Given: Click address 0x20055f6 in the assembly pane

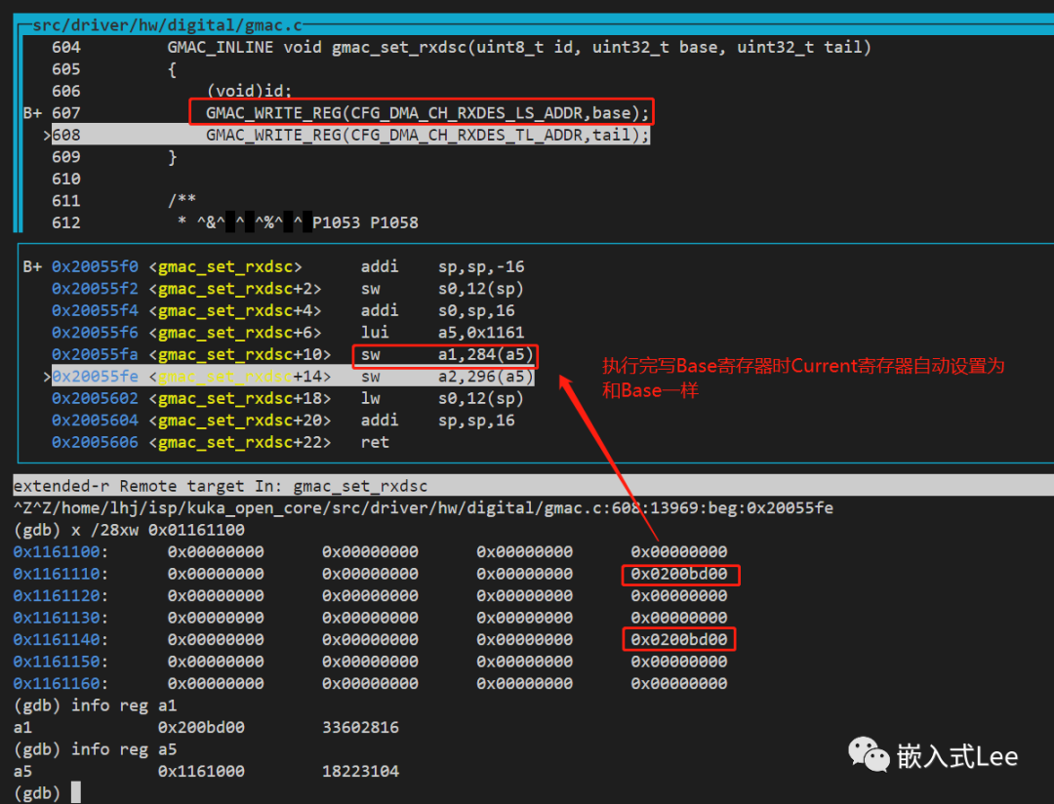Looking at the screenshot, I should [95, 333].
